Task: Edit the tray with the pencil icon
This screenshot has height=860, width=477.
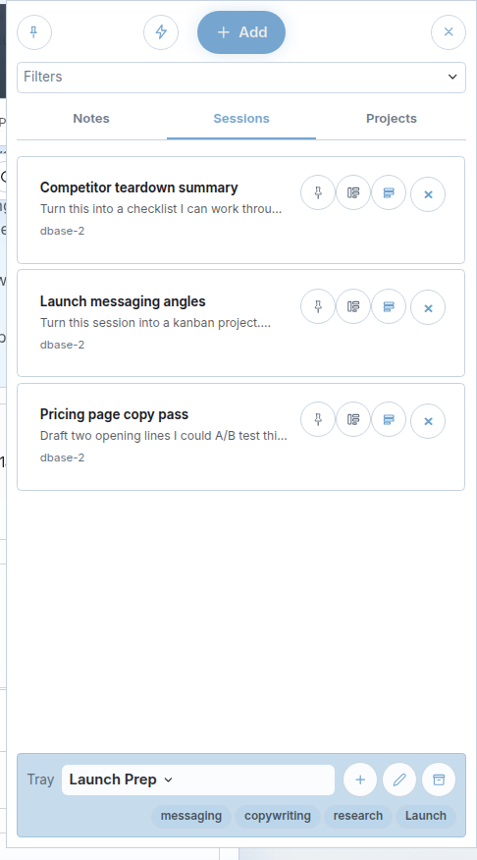Action: tap(399, 779)
